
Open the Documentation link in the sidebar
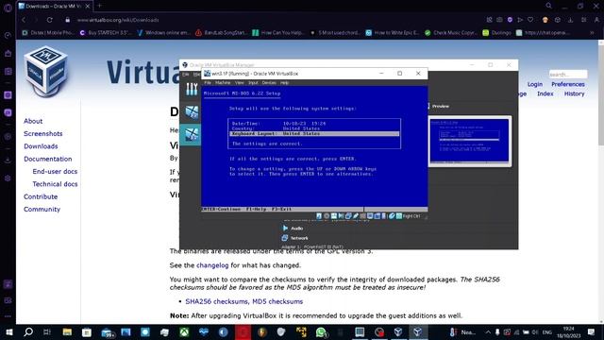tap(48, 159)
